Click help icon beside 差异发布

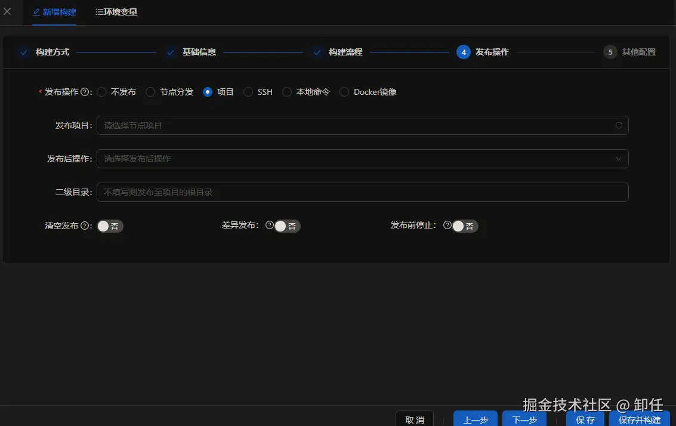270,225
